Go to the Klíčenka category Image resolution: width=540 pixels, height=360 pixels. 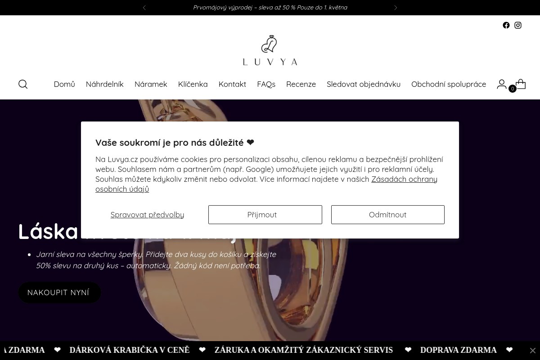click(193, 84)
